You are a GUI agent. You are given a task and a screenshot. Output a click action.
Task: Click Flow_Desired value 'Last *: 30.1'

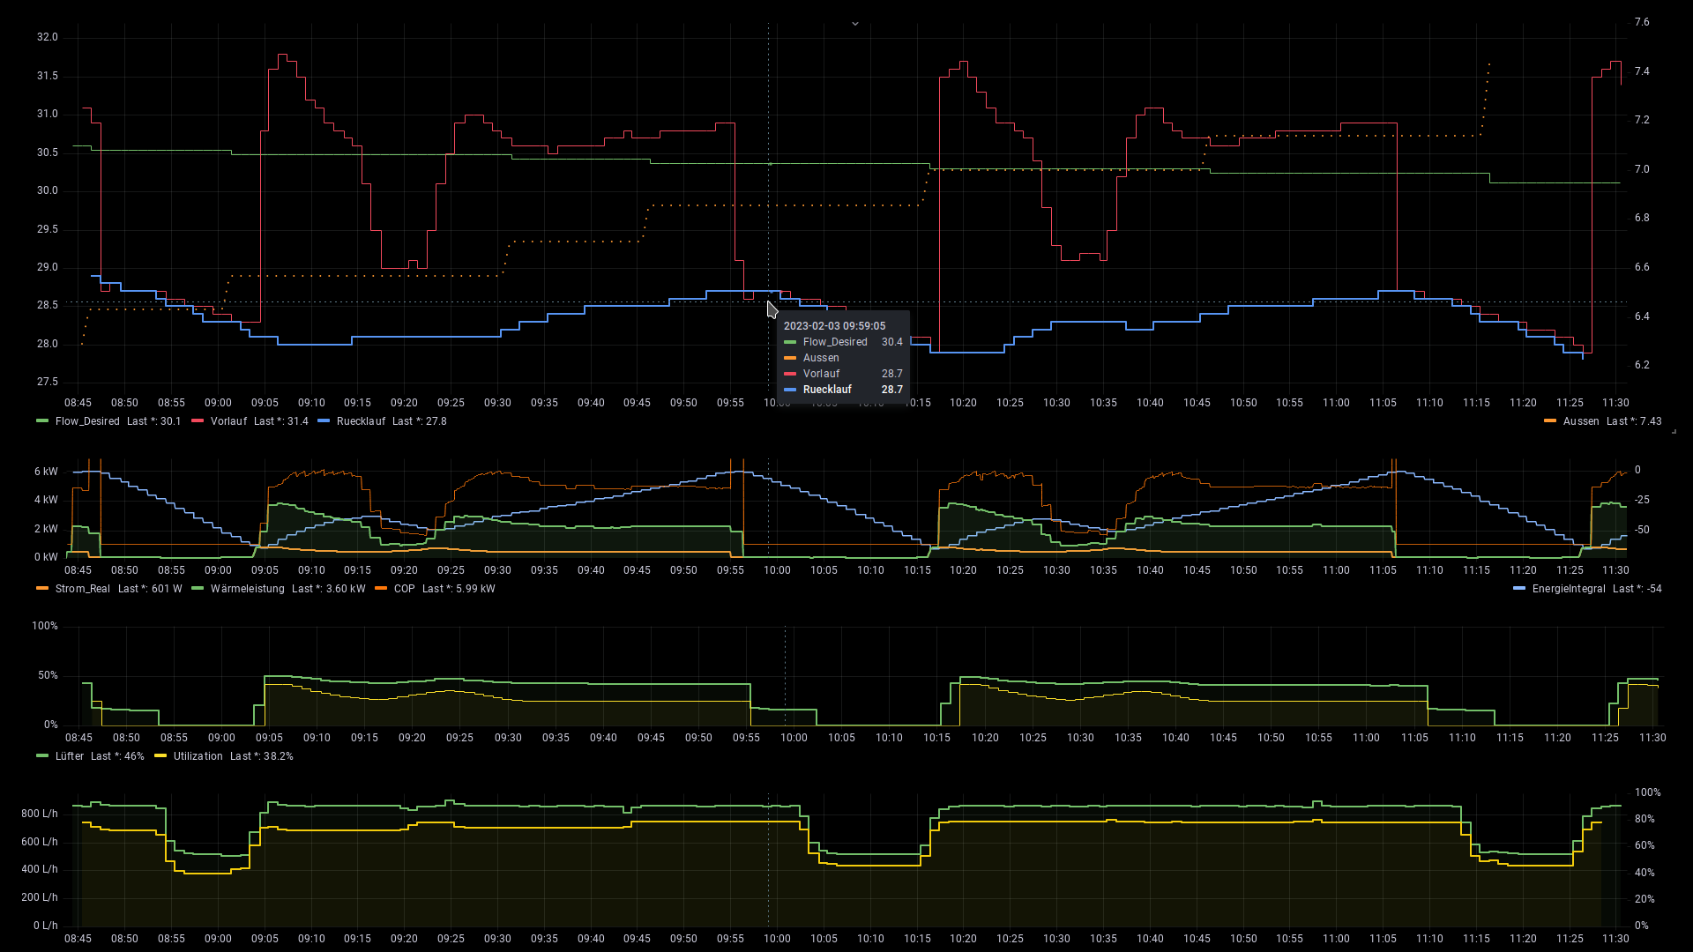154,421
